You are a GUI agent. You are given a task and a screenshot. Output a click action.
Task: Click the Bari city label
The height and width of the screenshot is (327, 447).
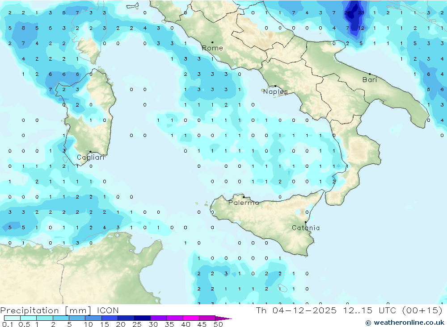(370, 80)
